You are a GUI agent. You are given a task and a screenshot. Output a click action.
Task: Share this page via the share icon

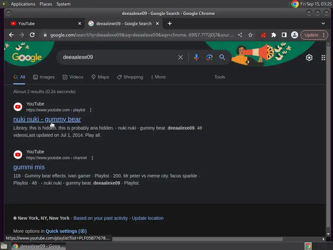pyautogui.click(x=240, y=35)
